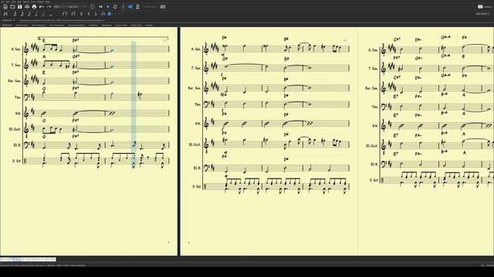Viewport: 494px width, 277px height.
Task: Select the 16th note duration
Action: point(22,14)
